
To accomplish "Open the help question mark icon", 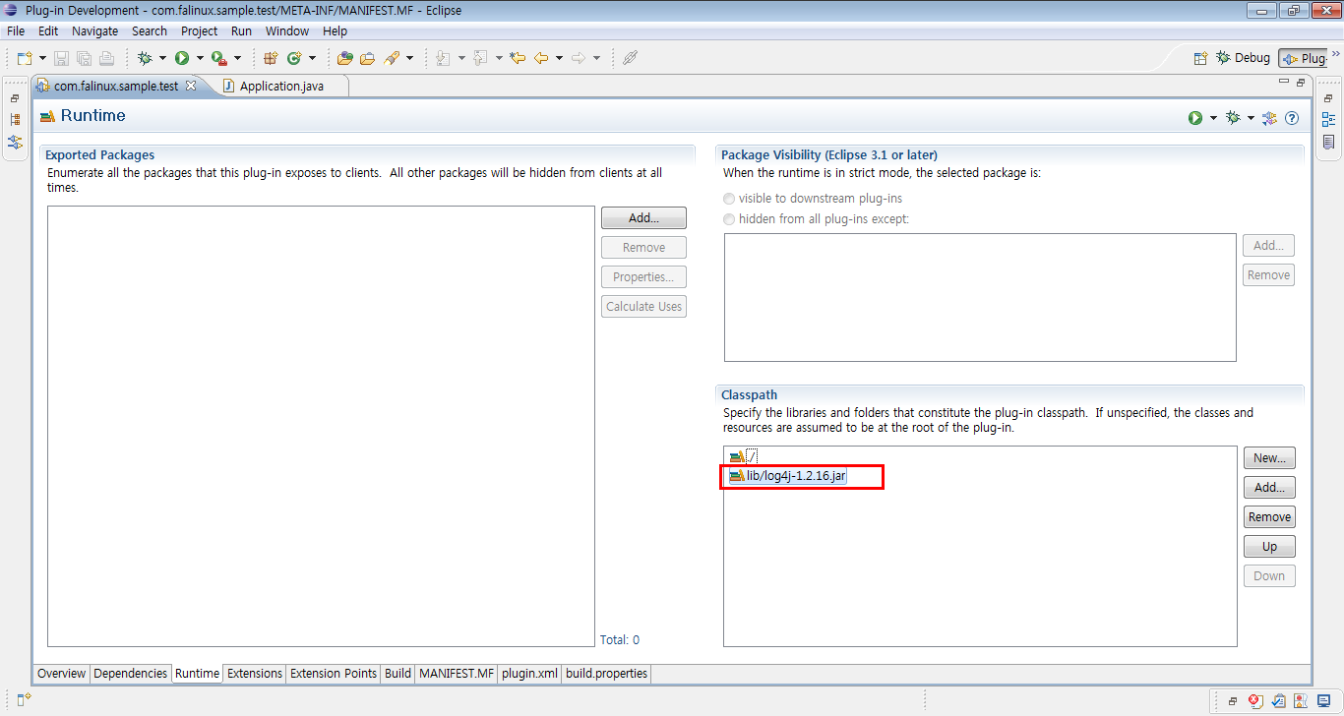I will click(1292, 118).
